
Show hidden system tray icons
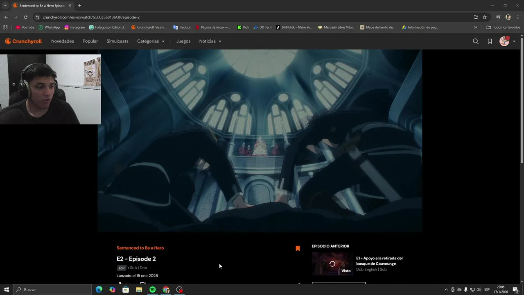tap(446, 290)
